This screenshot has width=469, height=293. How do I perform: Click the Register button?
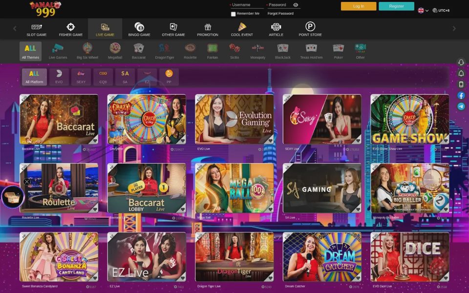point(396,6)
